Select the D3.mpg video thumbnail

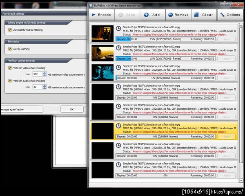click(102, 72)
